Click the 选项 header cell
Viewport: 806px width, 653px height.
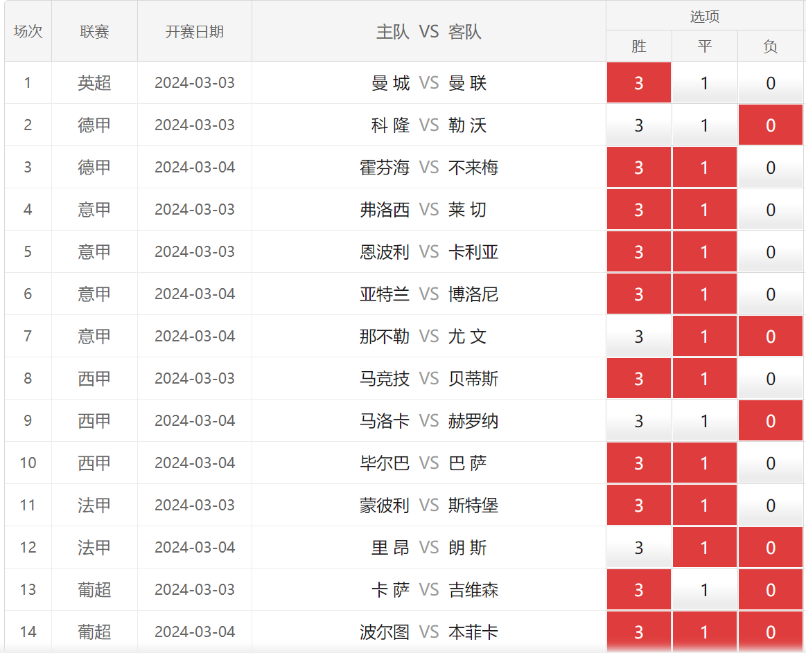tap(704, 16)
